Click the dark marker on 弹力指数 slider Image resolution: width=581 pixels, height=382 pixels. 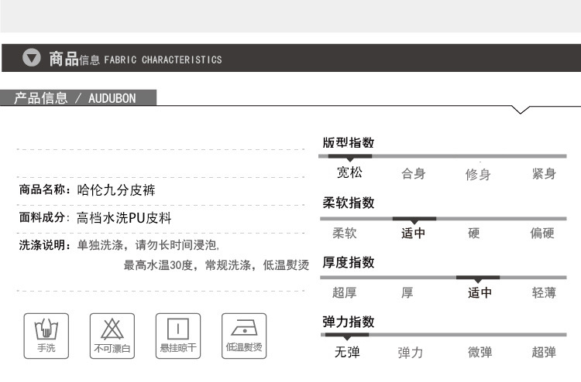[x=347, y=336]
